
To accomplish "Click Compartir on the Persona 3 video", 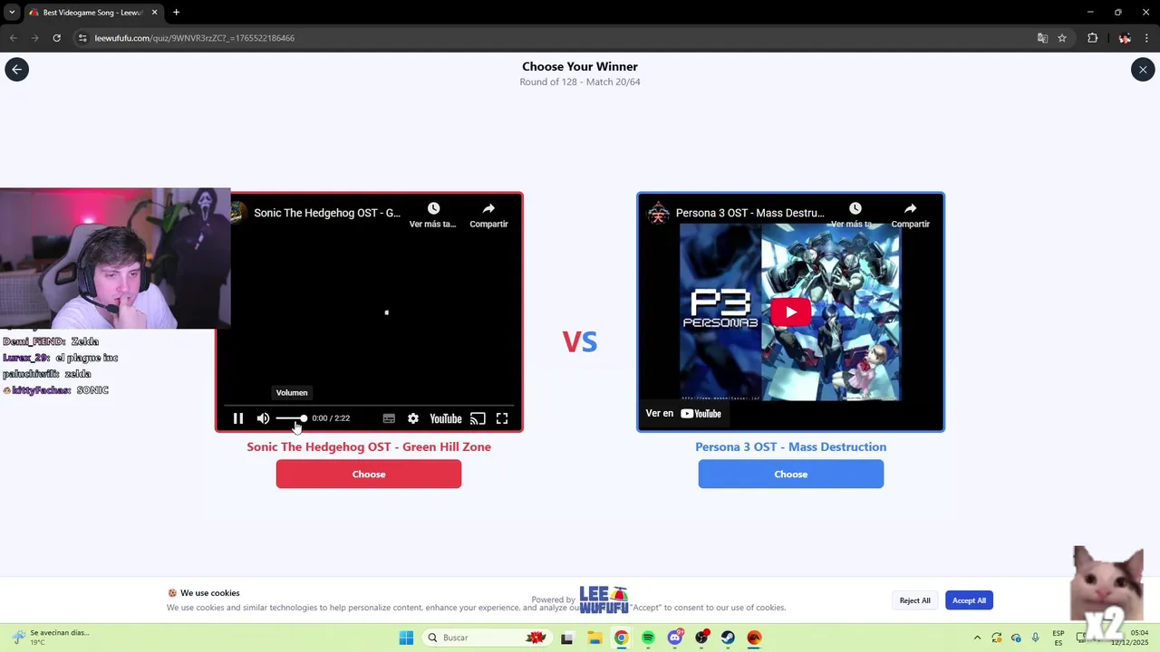I will point(910,215).
